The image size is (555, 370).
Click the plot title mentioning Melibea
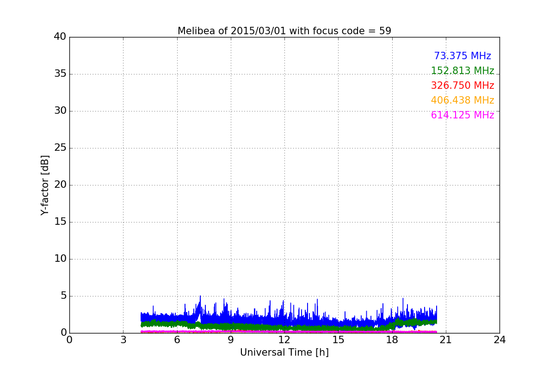284,31
